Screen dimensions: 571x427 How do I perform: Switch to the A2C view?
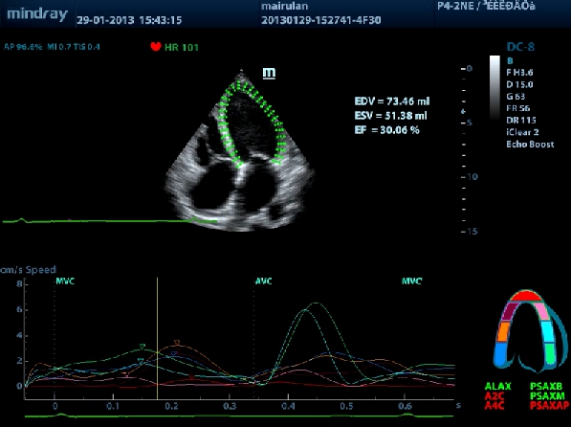(x=494, y=395)
